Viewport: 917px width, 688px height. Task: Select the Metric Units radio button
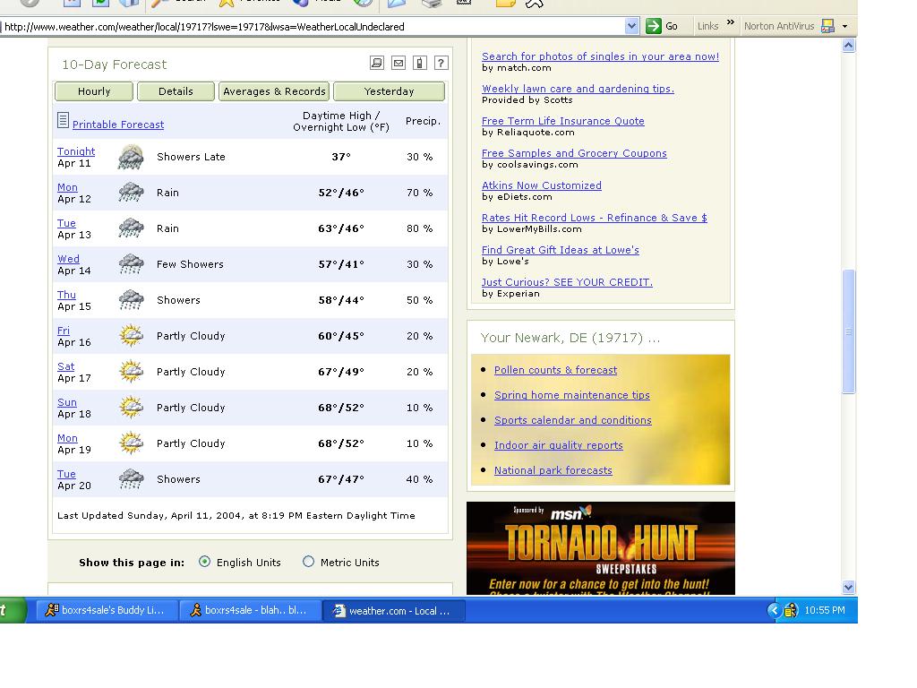tap(309, 562)
